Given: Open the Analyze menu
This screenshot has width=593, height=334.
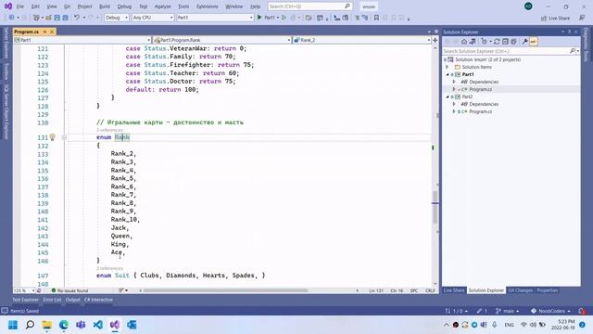Looking at the screenshot, I should (x=163, y=6).
